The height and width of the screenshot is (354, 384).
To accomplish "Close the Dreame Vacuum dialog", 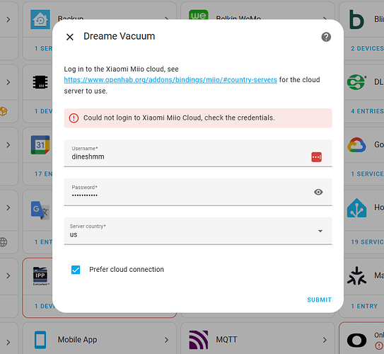I will (x=70, y=37).
